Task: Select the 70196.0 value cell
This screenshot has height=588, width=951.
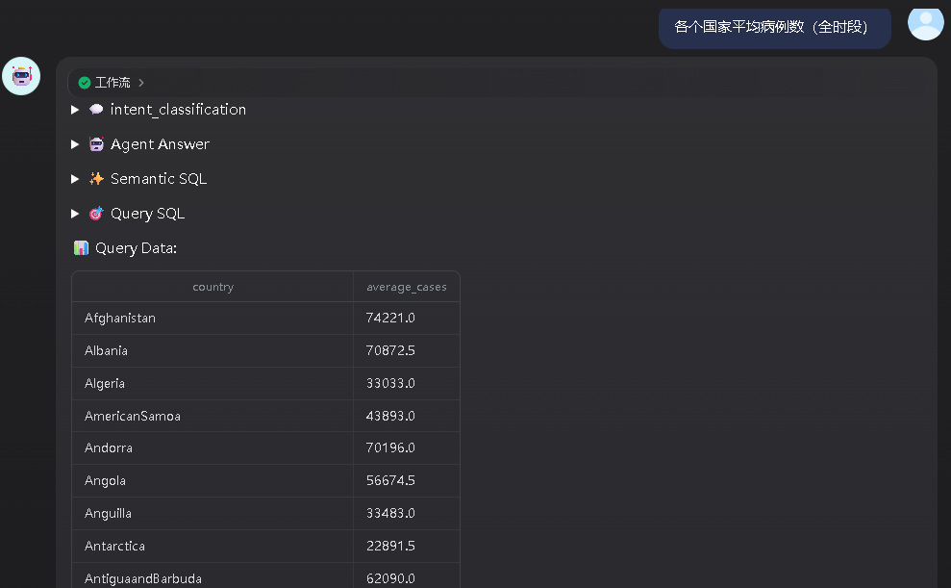Action: [x=407, y=447]
